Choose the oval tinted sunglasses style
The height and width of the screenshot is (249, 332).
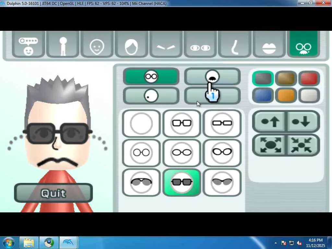(222, 182)
